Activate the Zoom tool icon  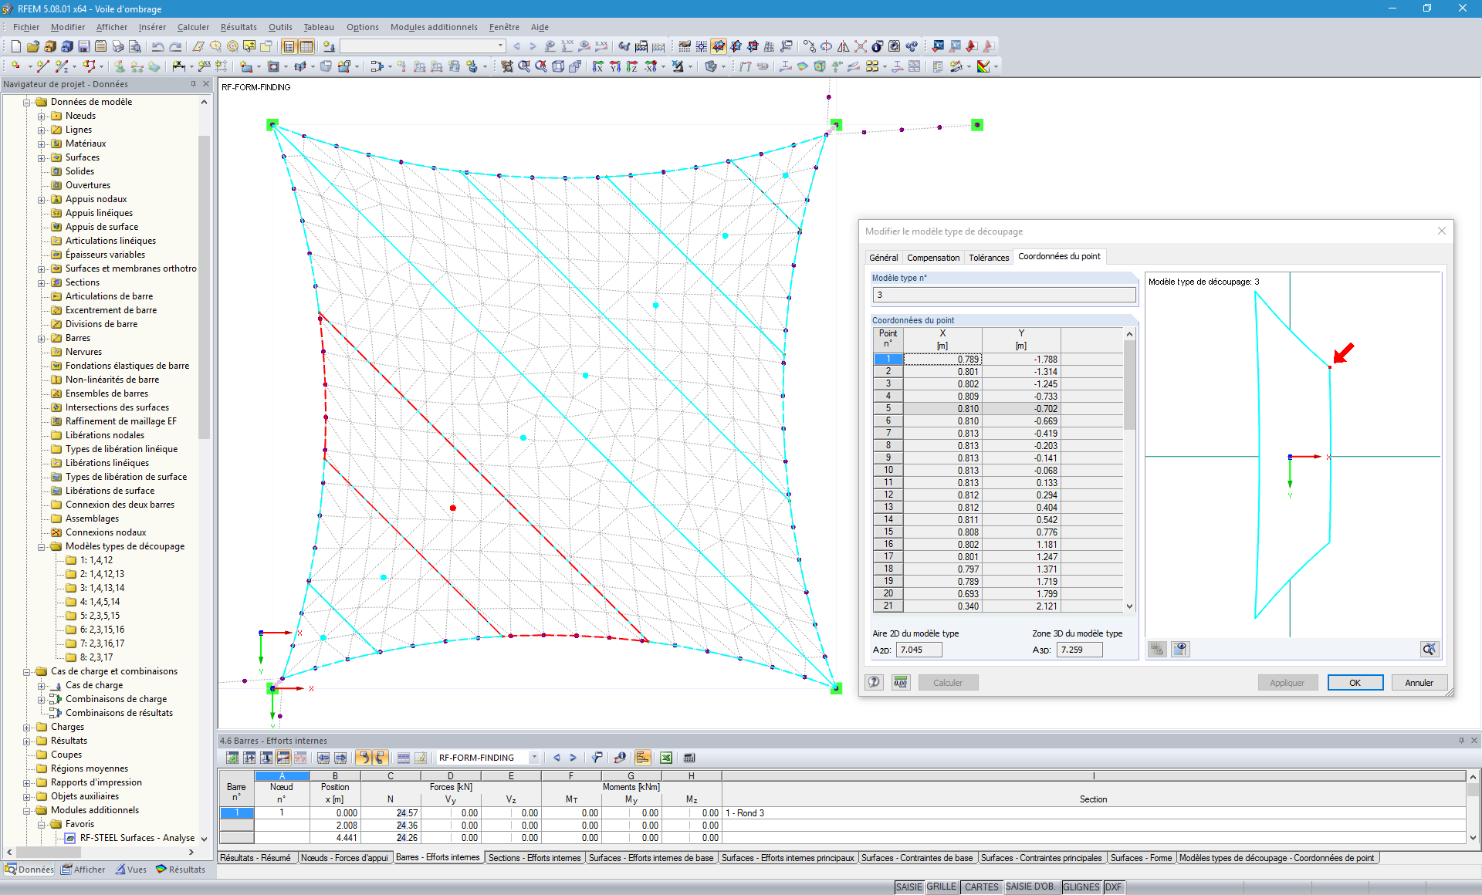click(x=523, y=66)
